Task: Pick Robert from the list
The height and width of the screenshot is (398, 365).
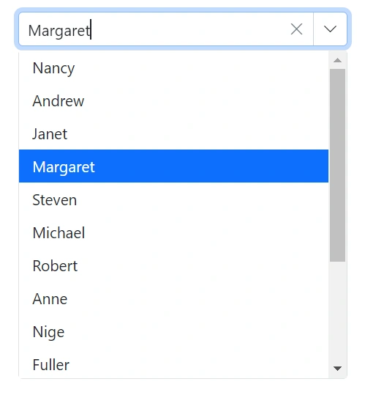Action: [x=174, y=265]
